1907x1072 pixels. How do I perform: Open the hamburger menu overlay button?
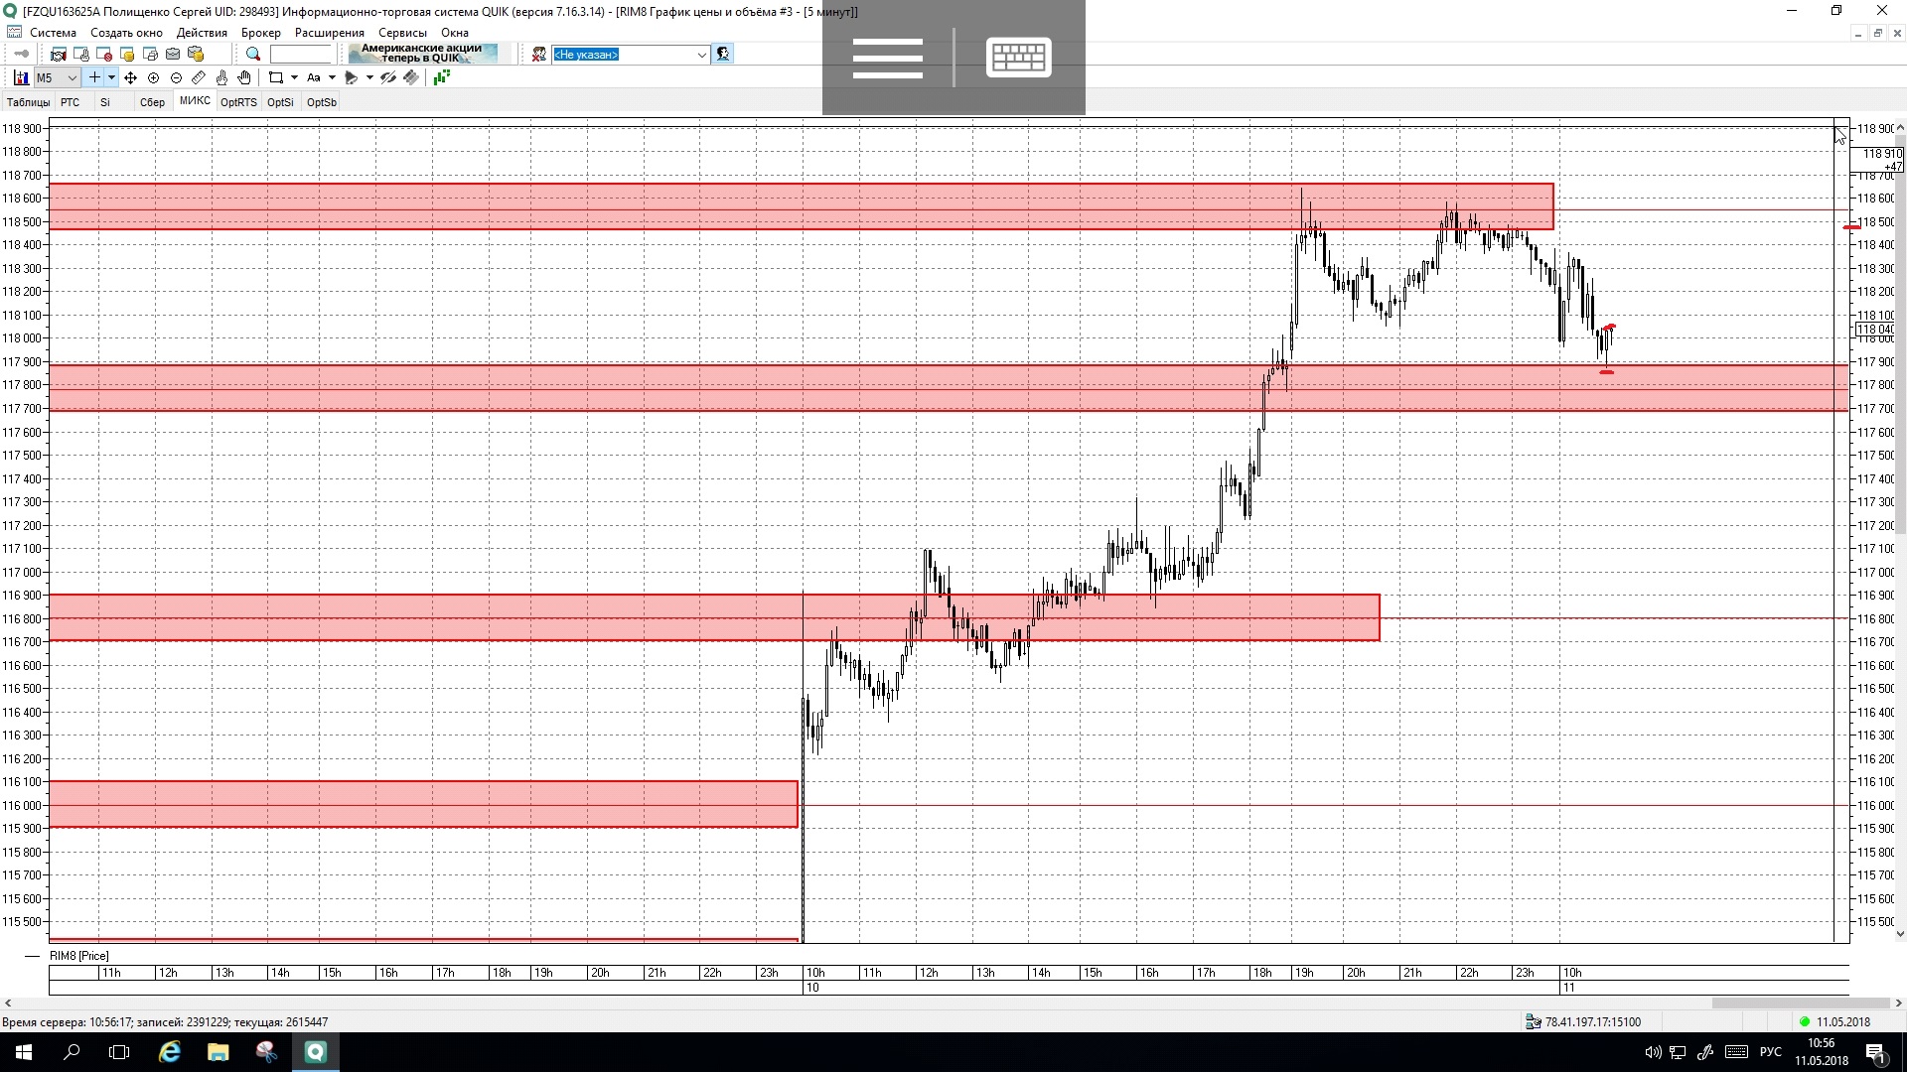(887, 58)
